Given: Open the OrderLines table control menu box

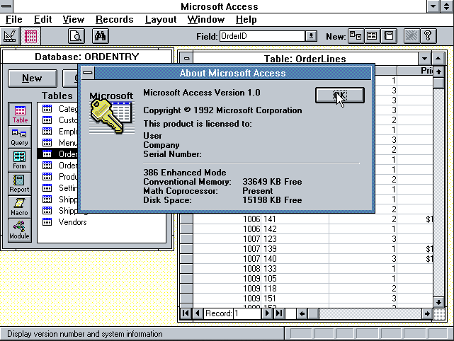Looking at the screenshot, I should click(x=186, y=59).
